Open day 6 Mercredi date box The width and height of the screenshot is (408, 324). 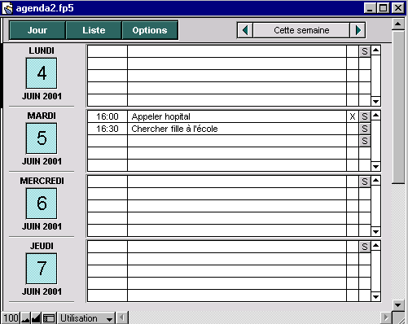42,204
